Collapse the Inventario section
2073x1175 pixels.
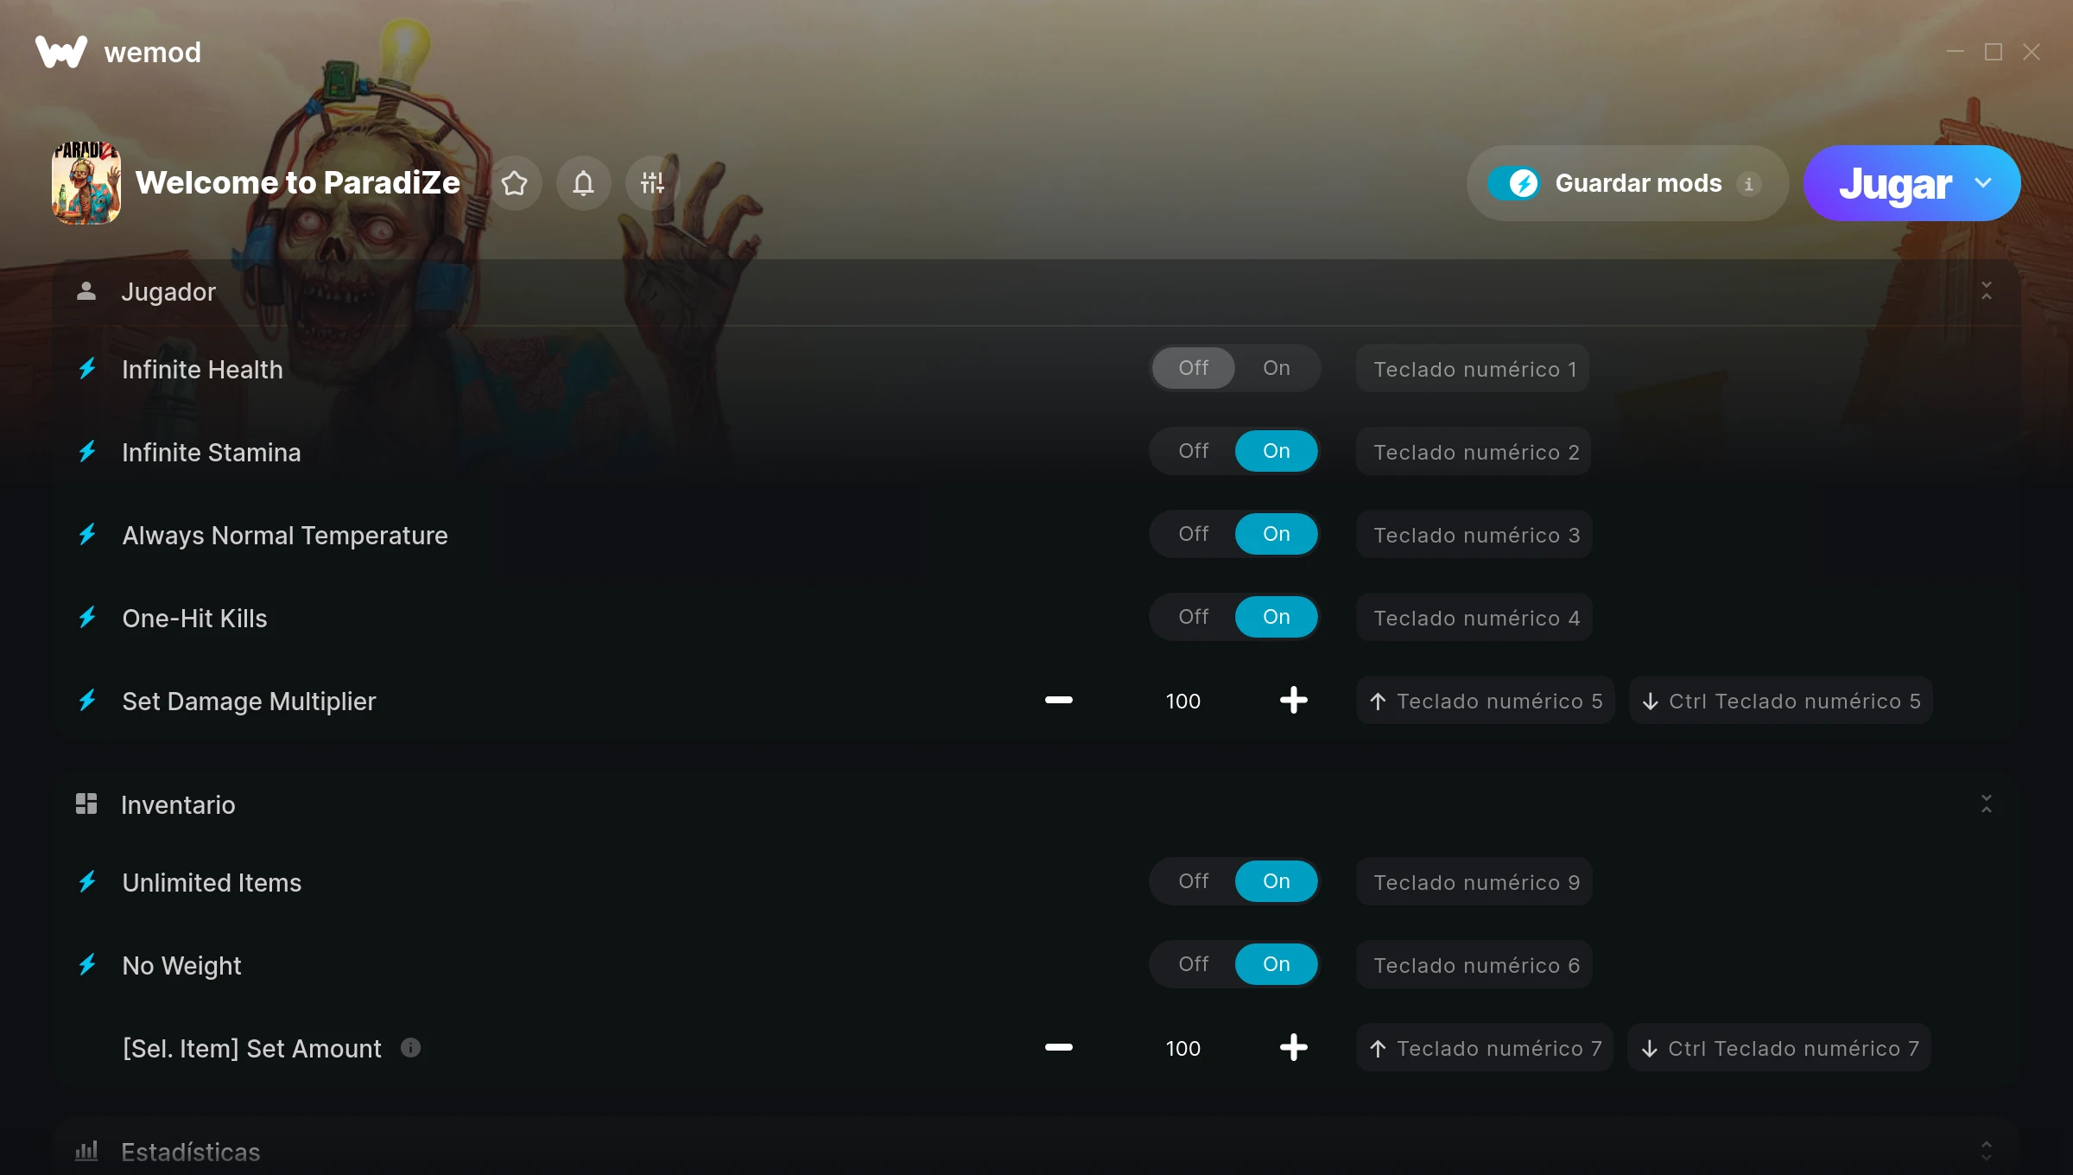[1987, 804]
